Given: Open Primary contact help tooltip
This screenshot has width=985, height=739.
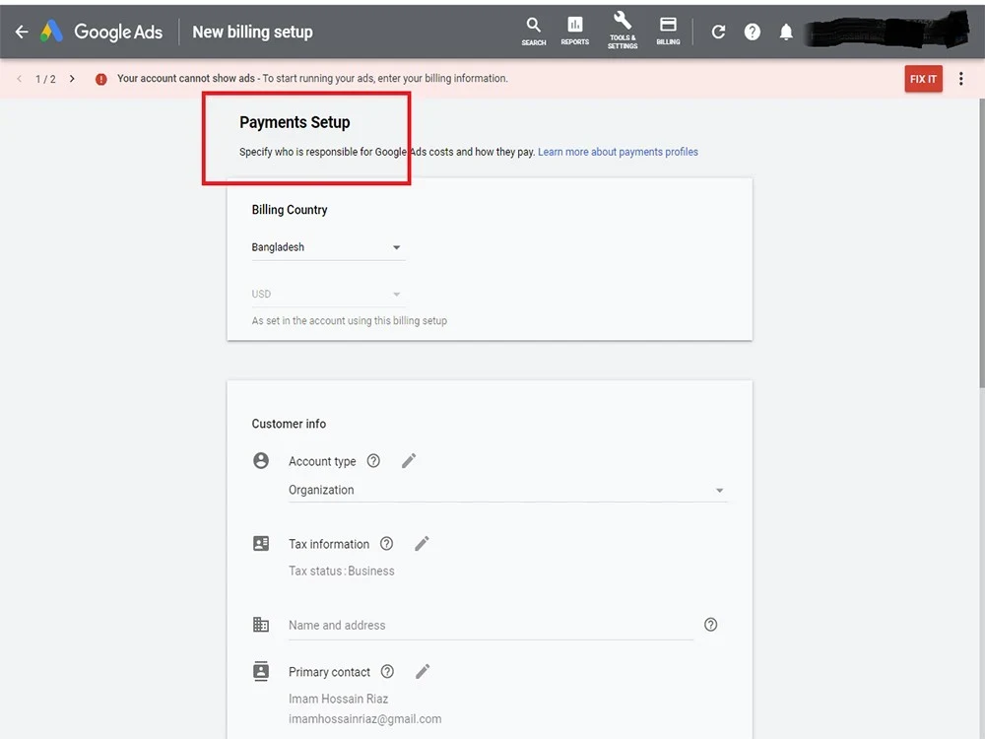Looking at the screenshot, I should 387,671.
